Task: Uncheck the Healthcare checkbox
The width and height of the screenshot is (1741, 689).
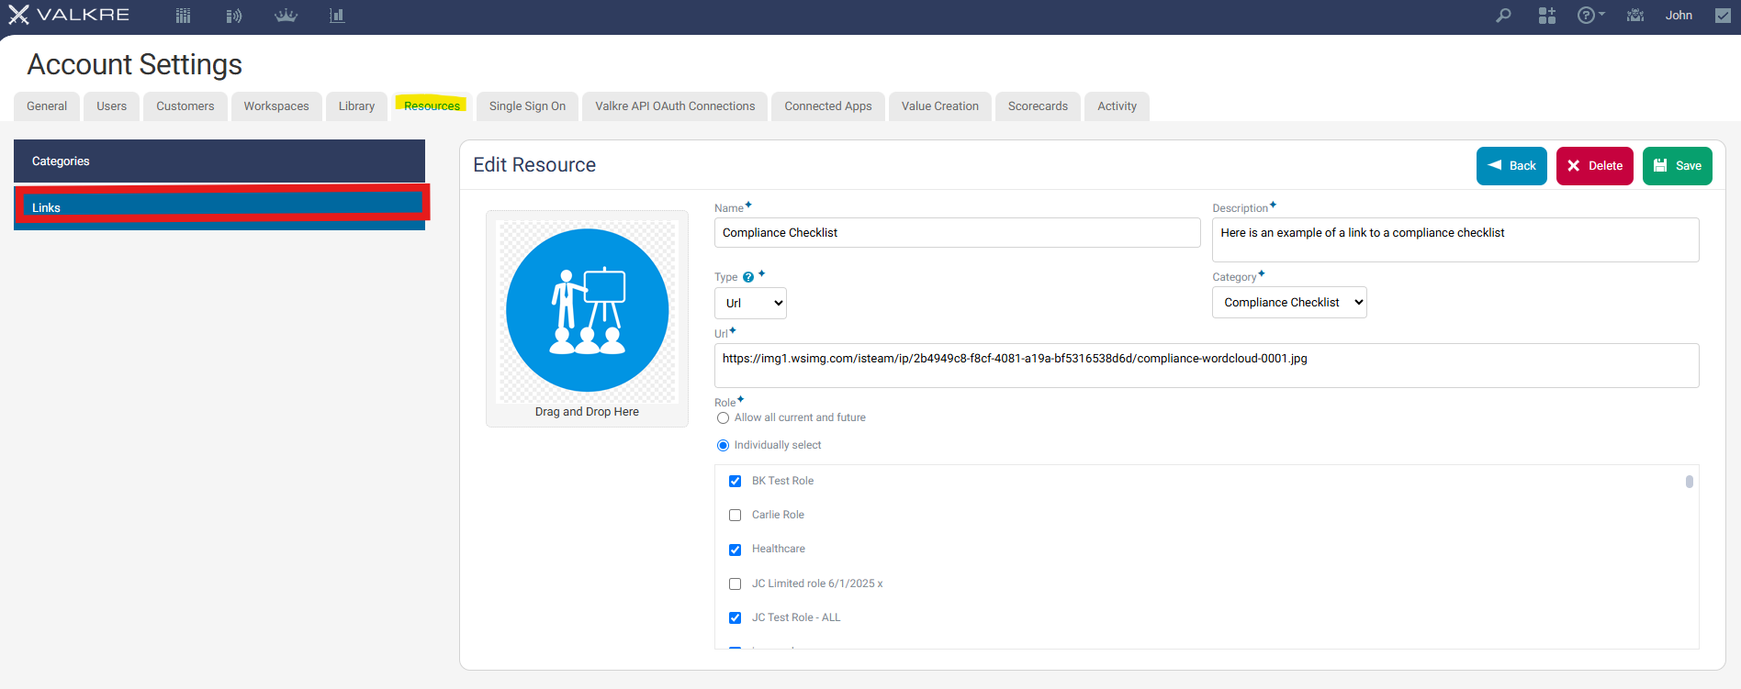Action: (x=735, y=550)
